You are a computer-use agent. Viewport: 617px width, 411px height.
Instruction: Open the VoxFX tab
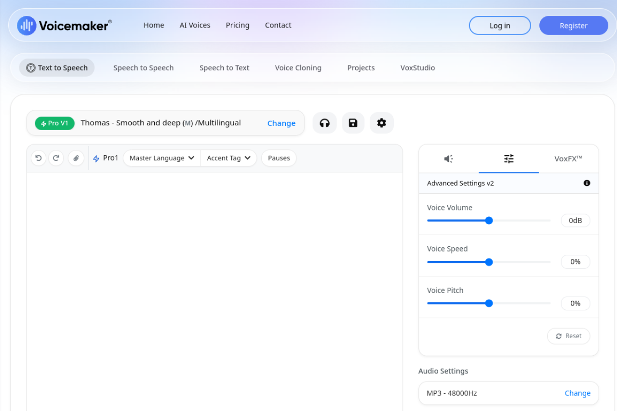click(568, 159)
